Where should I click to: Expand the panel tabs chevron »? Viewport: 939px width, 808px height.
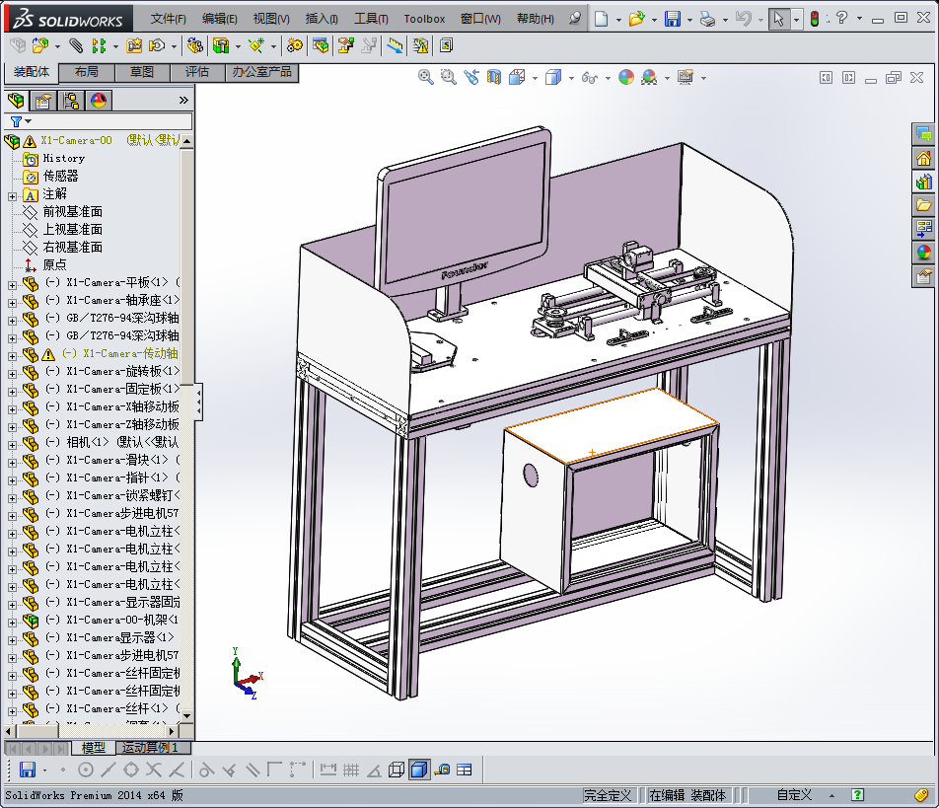pos(183,100)
